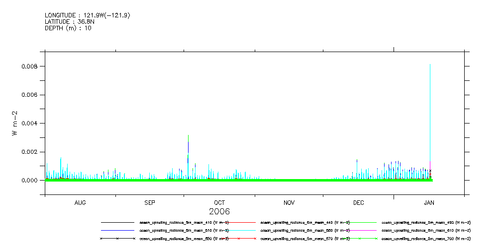The height and width of the screenshot is (250, 502).
Task: Click the 0.008 y-axis tick label
Action: 28,66
